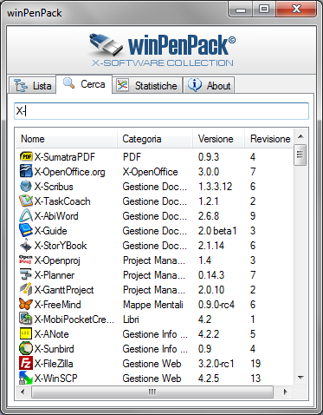
Task: Select the X-Guide name text
Action: [51, 231]
